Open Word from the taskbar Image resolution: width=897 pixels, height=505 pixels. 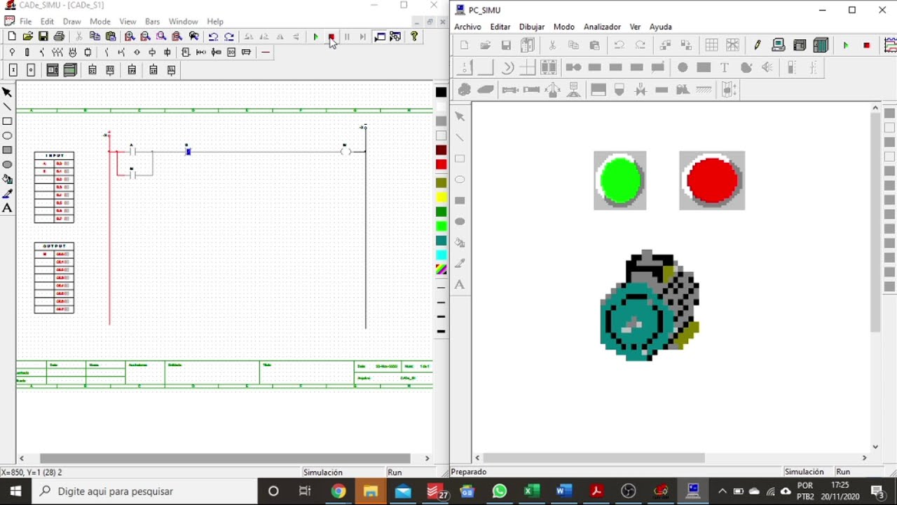pos(564,491)
